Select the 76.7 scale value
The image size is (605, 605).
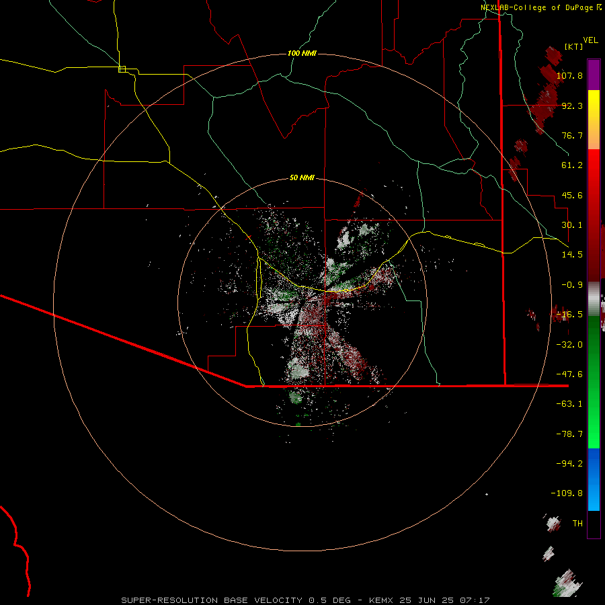[x=572, y=135]
